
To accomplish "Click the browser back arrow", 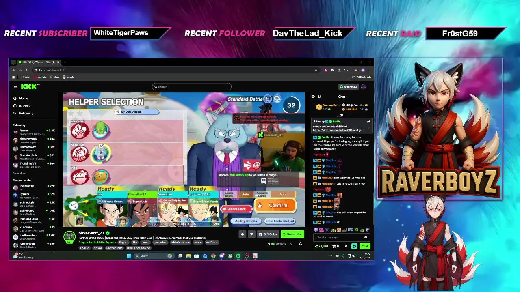I will coord(13,70).
